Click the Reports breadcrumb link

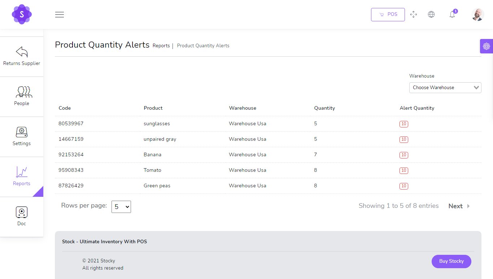161,46
